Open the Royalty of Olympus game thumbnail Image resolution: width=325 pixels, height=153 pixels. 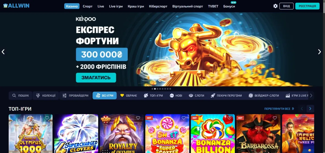(x=121, y=134)
